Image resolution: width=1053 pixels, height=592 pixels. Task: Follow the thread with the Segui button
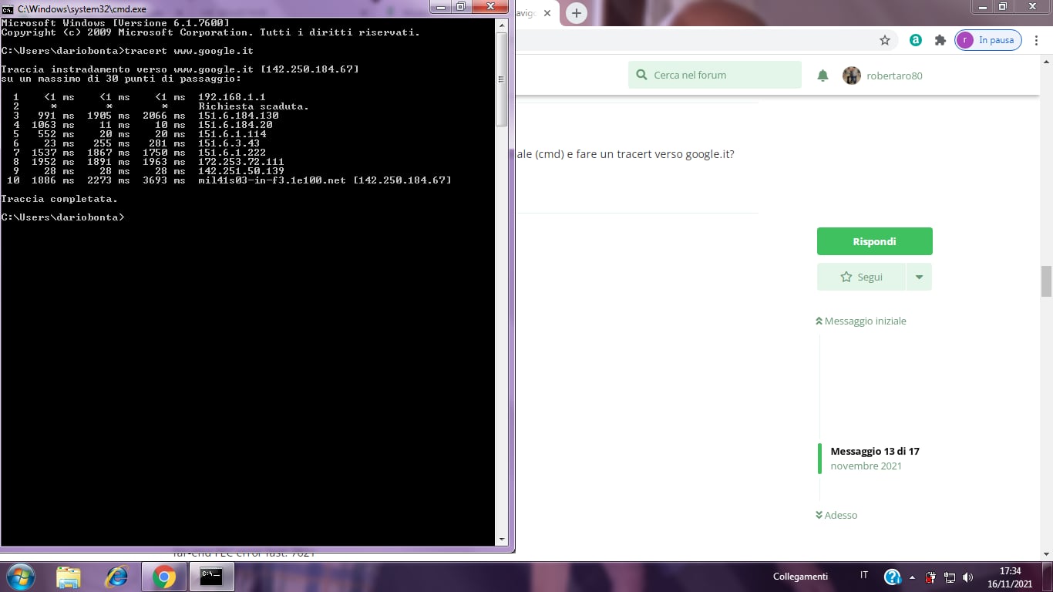coord(862,277)
